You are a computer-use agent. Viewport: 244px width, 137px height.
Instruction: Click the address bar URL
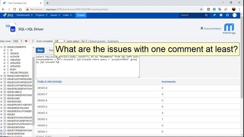pyautogui.click(x=77, y=9)
